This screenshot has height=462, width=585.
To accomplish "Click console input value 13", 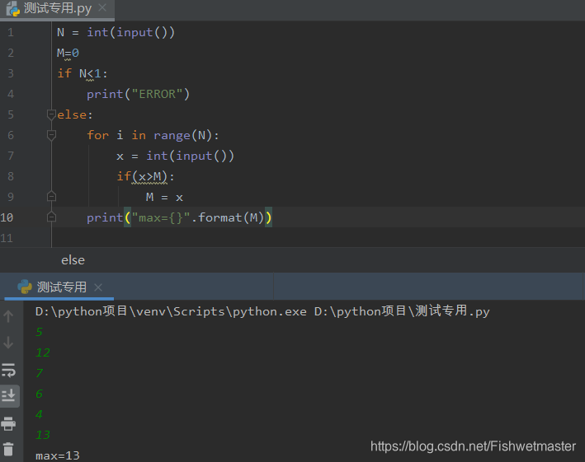I will click(43, 435).
